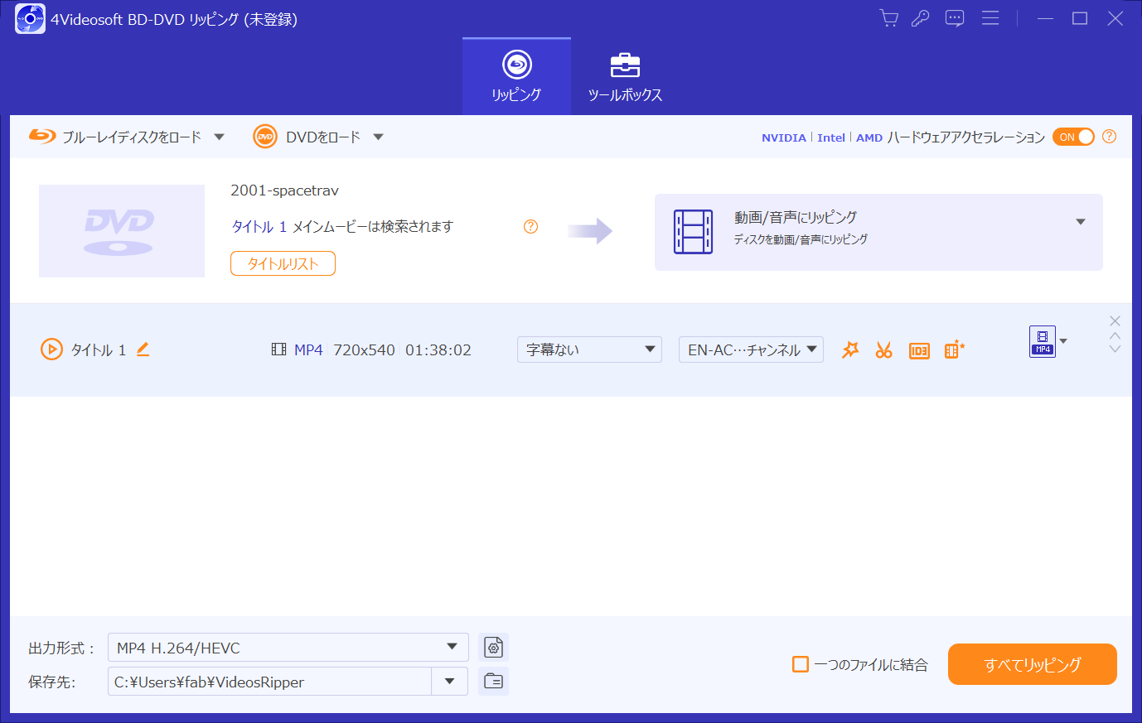1142x723 pixels.
Task: Click help icon next to main movie text
Action: (x=531, y=226)
